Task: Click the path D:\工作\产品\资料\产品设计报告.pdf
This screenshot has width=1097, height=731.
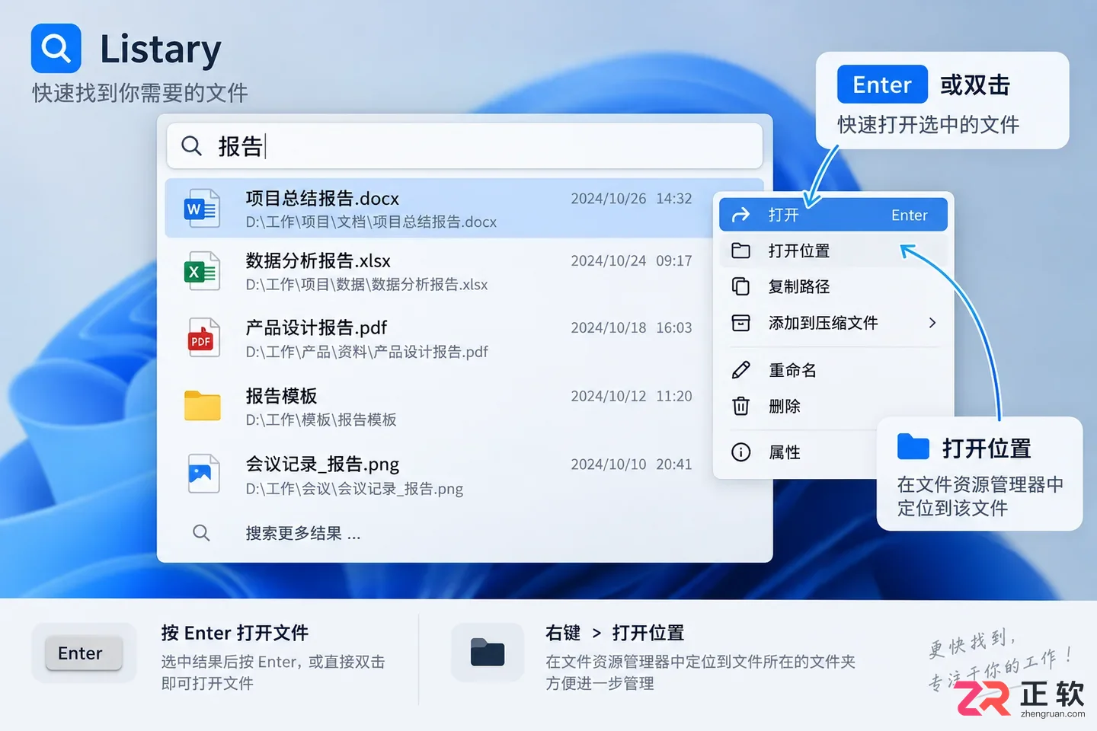Action: tap(366, 352)
